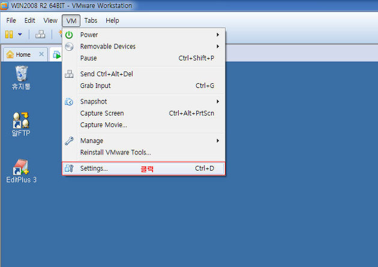This screenshot has width=378, height=267.
Task: Open the dropdown arrow beside the pause button
Action: (20, 34)
